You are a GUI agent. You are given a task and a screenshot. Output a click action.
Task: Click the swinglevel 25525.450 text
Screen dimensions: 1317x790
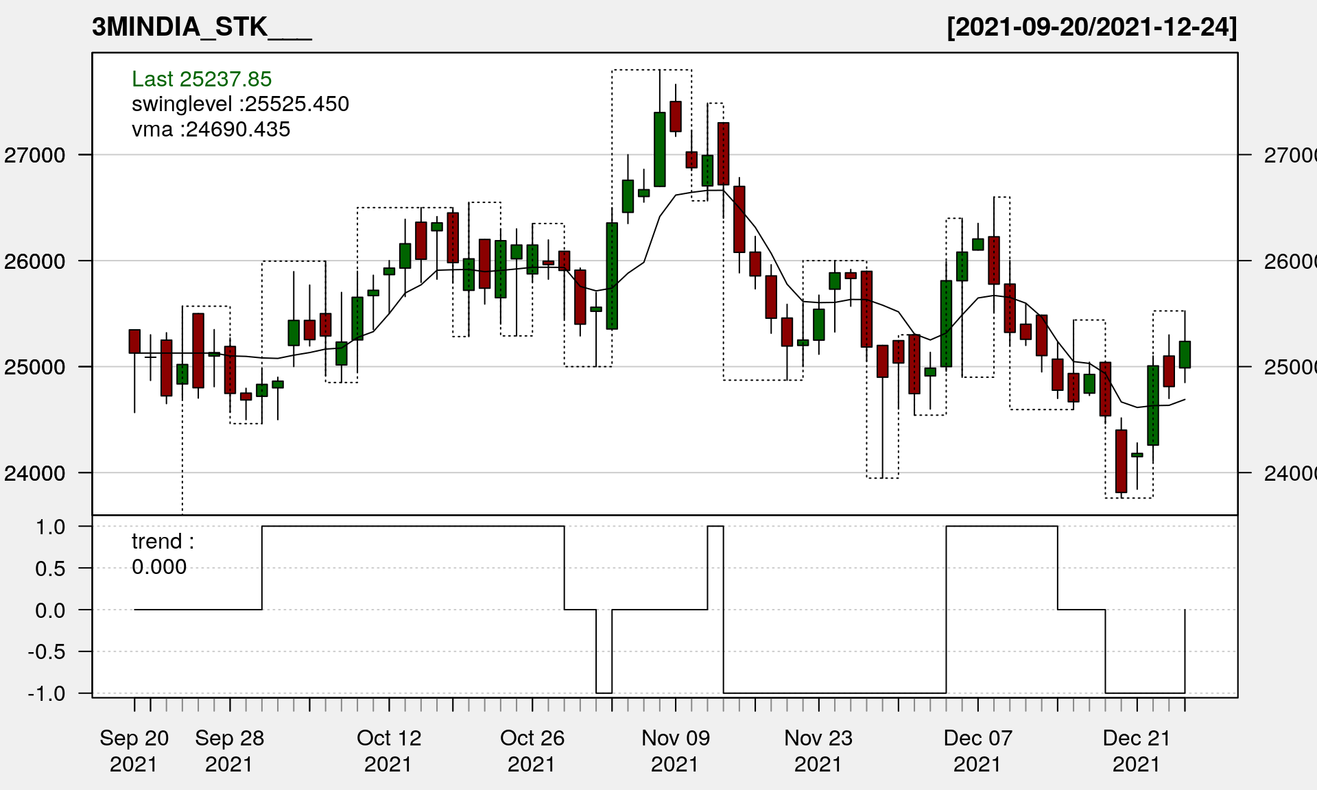(240, 104)
